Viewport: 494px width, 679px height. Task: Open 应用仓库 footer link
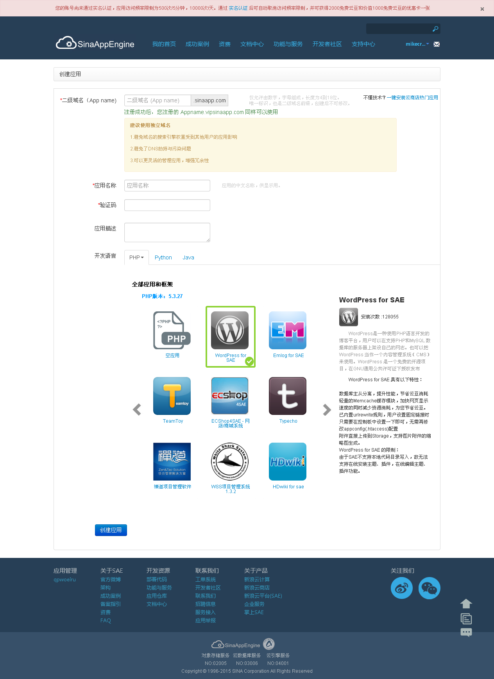(157, 596)
